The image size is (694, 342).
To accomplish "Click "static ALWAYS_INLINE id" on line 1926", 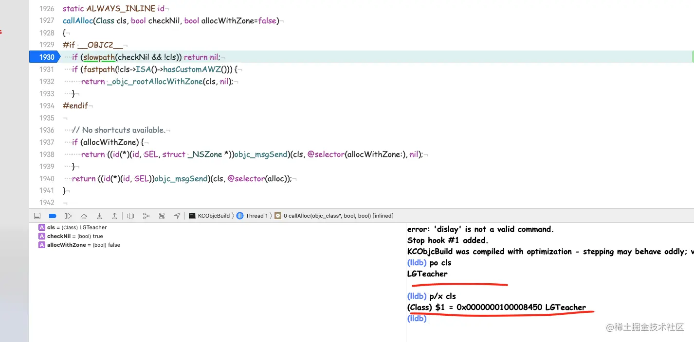I will pyautogui.click(x=114, y=9).
